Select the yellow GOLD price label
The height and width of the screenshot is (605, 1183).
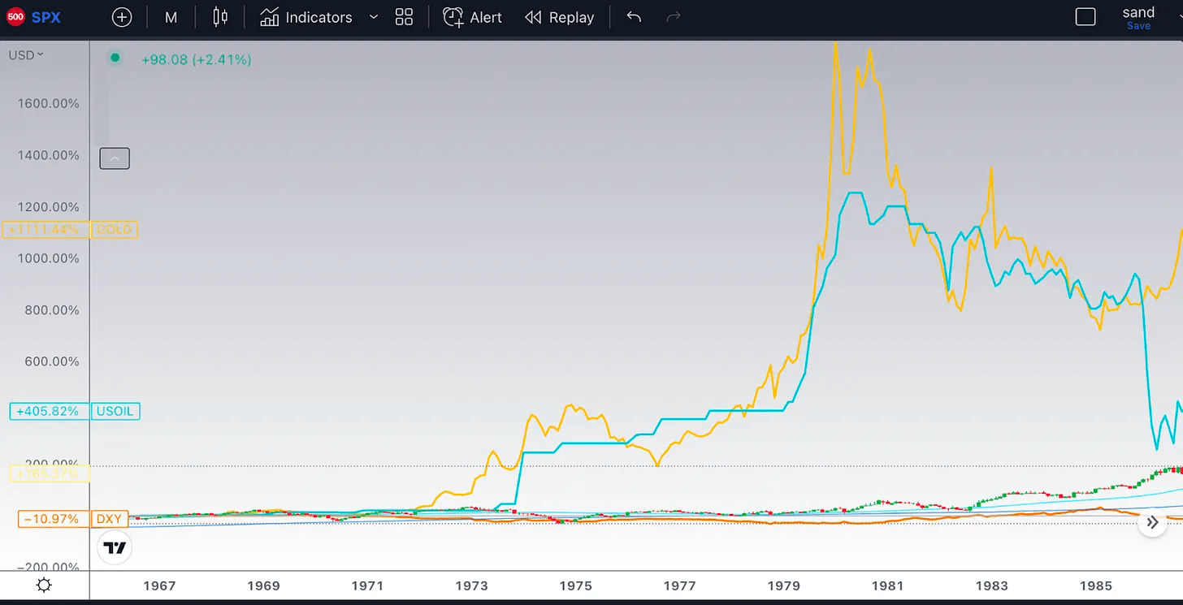point(114,230)
